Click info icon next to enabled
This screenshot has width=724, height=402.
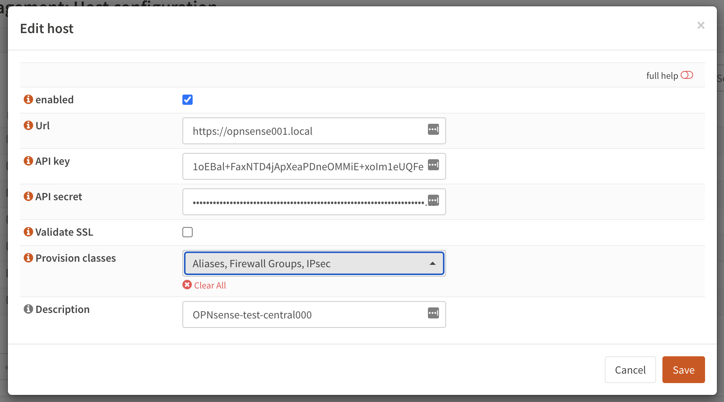[28, 99]
